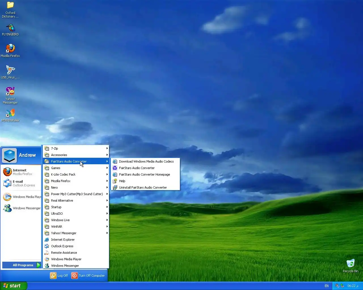The width and height of the screenshot is (363, 290).
Task: Click the Outlook Express icon beside E-mail
Action: coord(7,183)
